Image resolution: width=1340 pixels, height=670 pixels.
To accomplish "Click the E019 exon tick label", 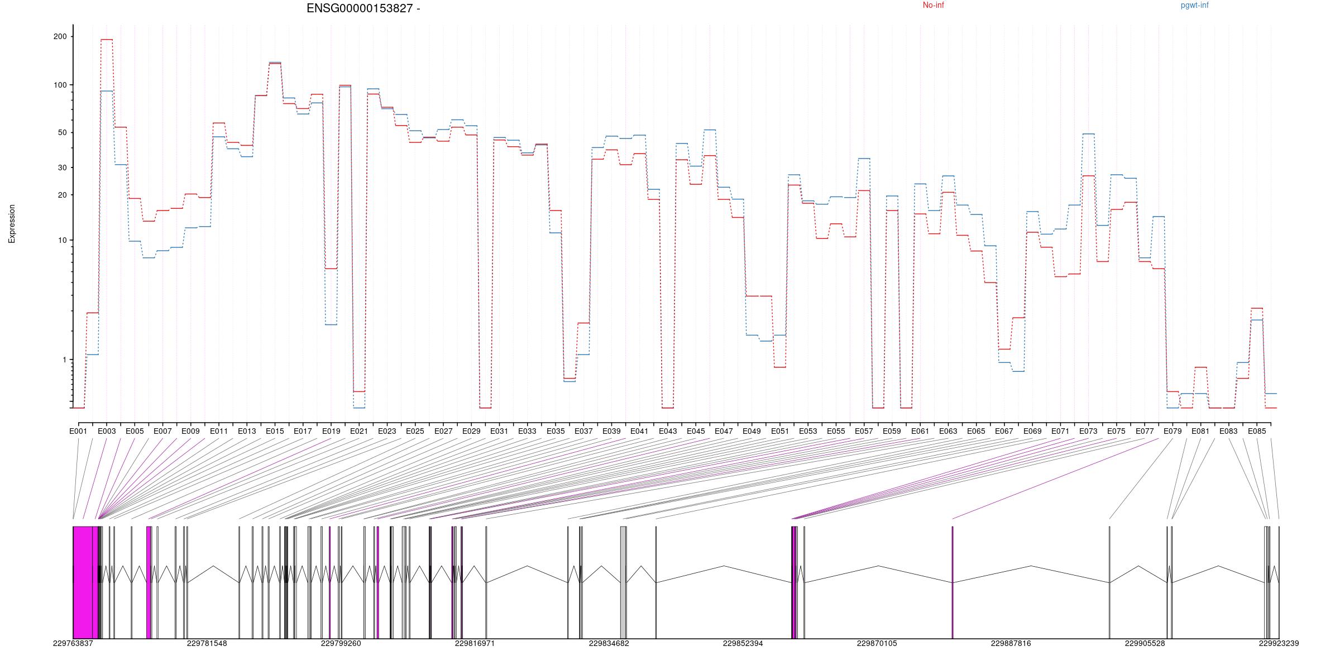I will click(x=331, y=431).
